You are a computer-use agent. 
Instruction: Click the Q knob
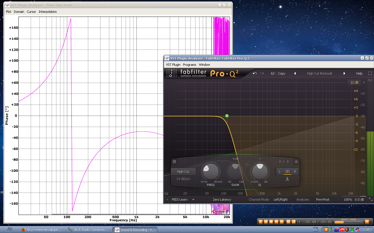[260, 171]
